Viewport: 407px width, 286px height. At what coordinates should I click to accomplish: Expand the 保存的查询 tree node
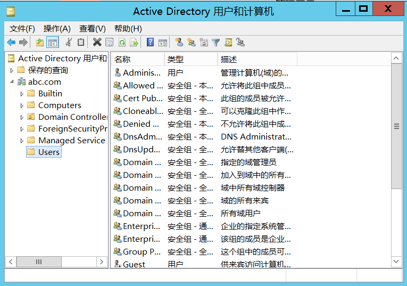(12, 70)
